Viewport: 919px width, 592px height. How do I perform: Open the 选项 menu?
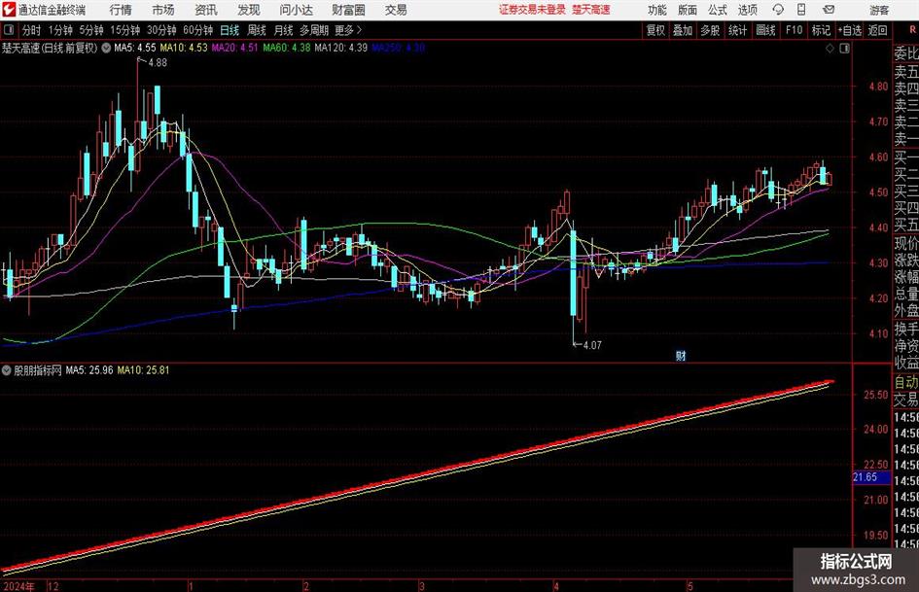click(x=747, y=10)
